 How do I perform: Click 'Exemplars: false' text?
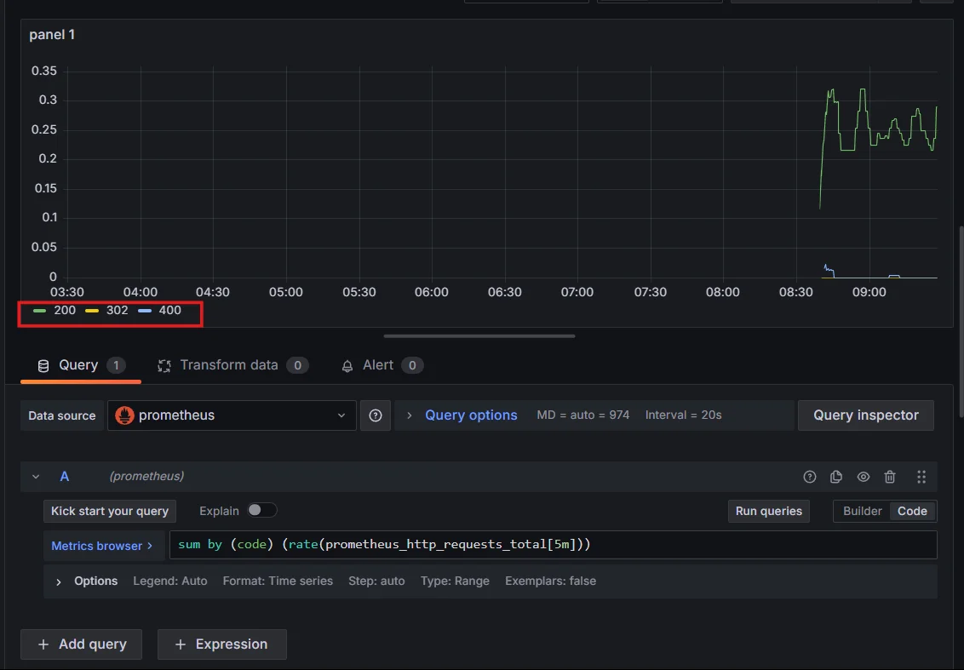(550, 581)
